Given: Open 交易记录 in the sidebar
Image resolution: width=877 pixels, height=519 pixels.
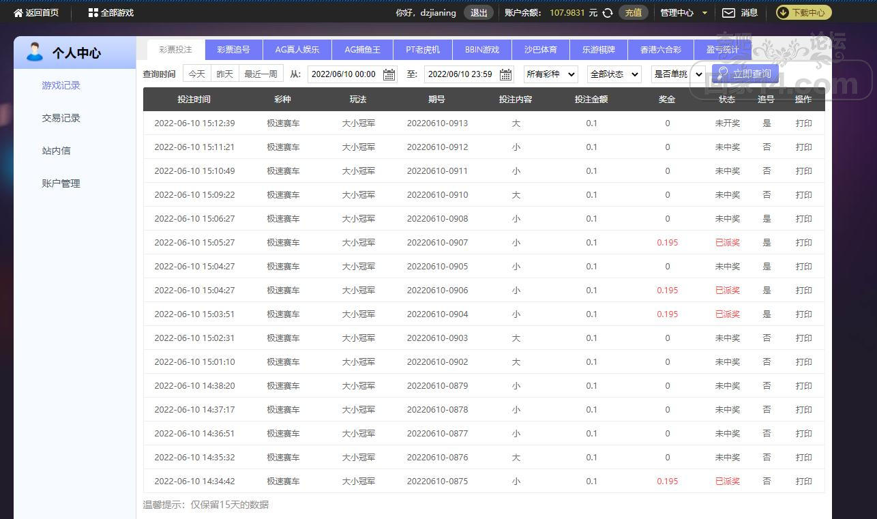Looking at the screenshot, I should [x=61, y=118].
